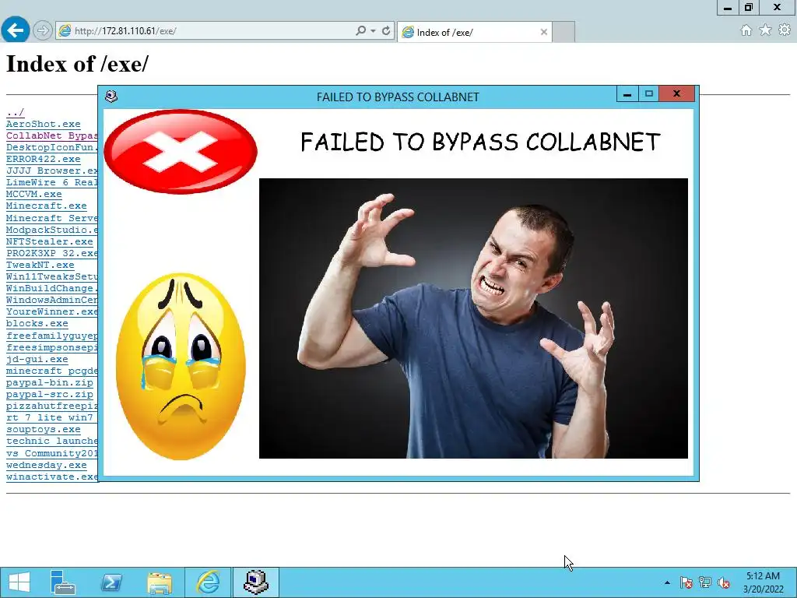Click the technic launcher link
The image size is (797, 598).
52,441
